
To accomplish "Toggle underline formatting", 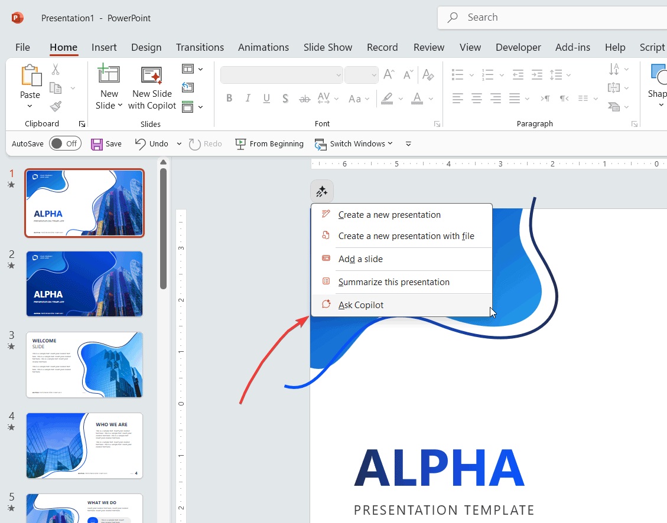I will point(266,98).
